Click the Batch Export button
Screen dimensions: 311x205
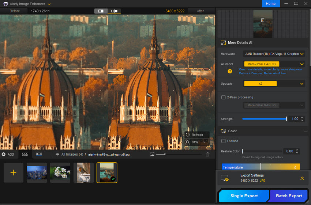pos(289,196)
